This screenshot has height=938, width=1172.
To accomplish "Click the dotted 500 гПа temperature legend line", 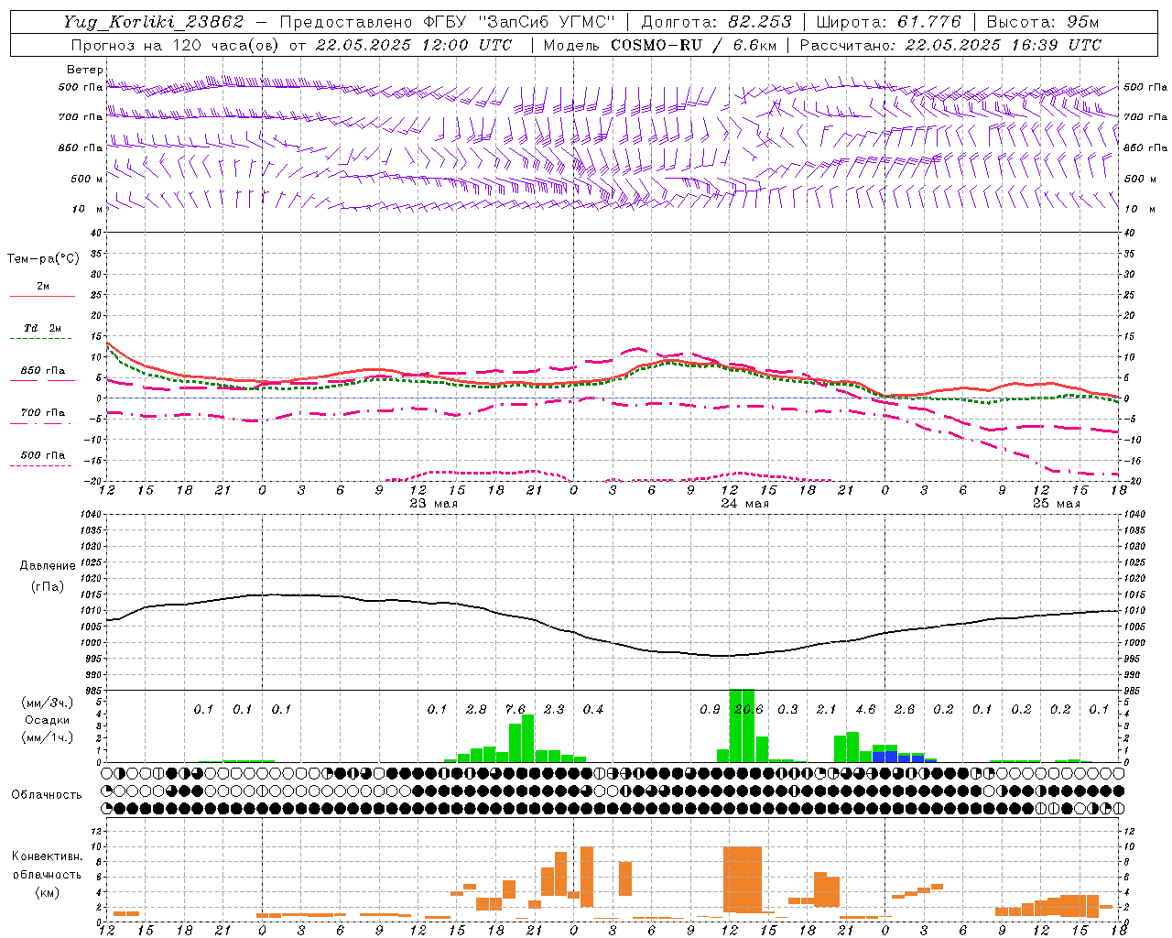I will 41,465.
